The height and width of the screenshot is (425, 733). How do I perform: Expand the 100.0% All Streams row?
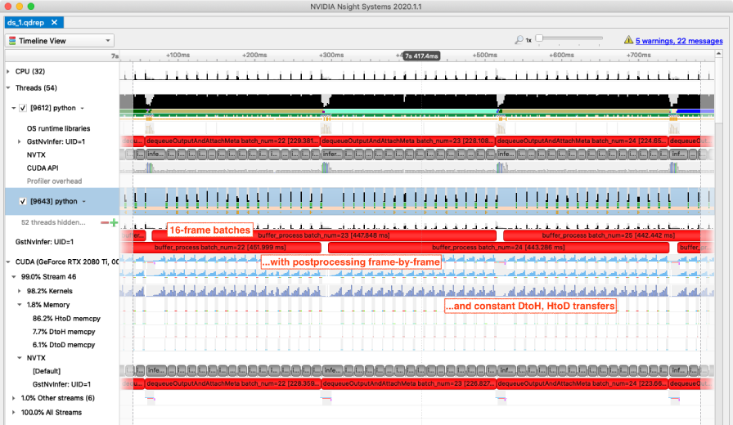[14, 413]
